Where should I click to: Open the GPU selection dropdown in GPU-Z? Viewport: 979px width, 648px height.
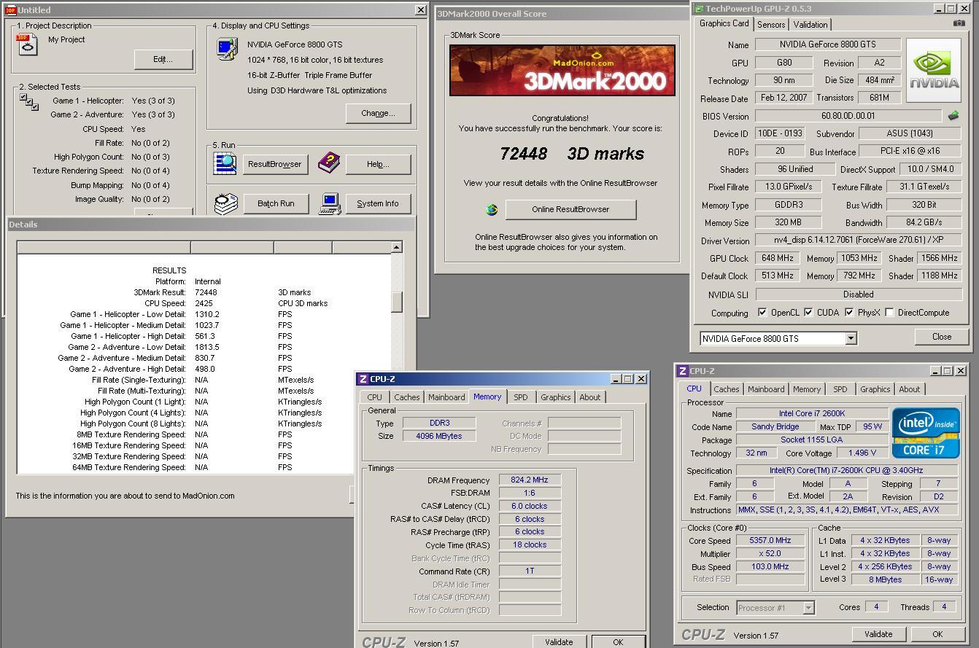point(851,338)
